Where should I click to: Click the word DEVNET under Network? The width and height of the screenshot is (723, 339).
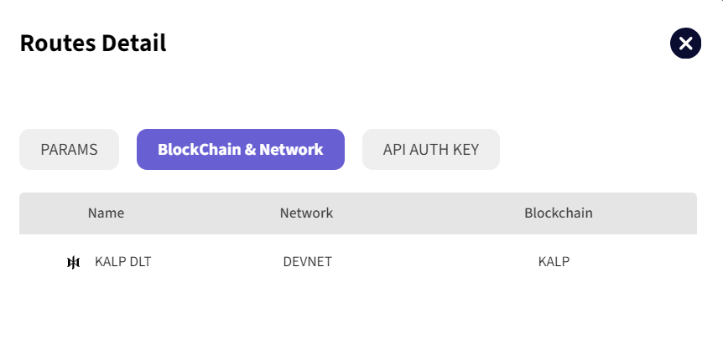point(308,262)
